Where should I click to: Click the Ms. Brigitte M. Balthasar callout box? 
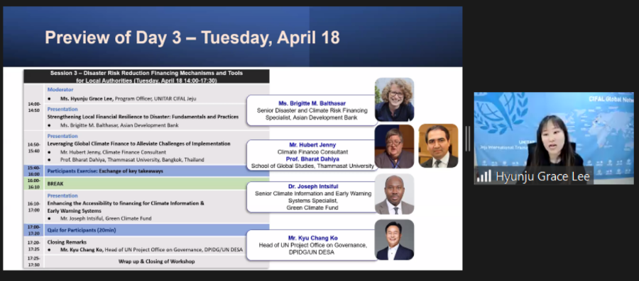point(312,110)
